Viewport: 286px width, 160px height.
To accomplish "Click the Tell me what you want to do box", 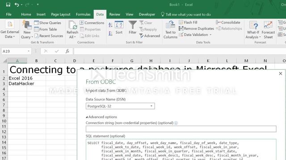I will [x=186, y=14].
